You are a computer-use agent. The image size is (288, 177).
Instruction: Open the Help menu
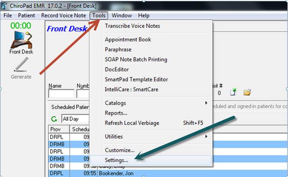(x=144, y=16)
